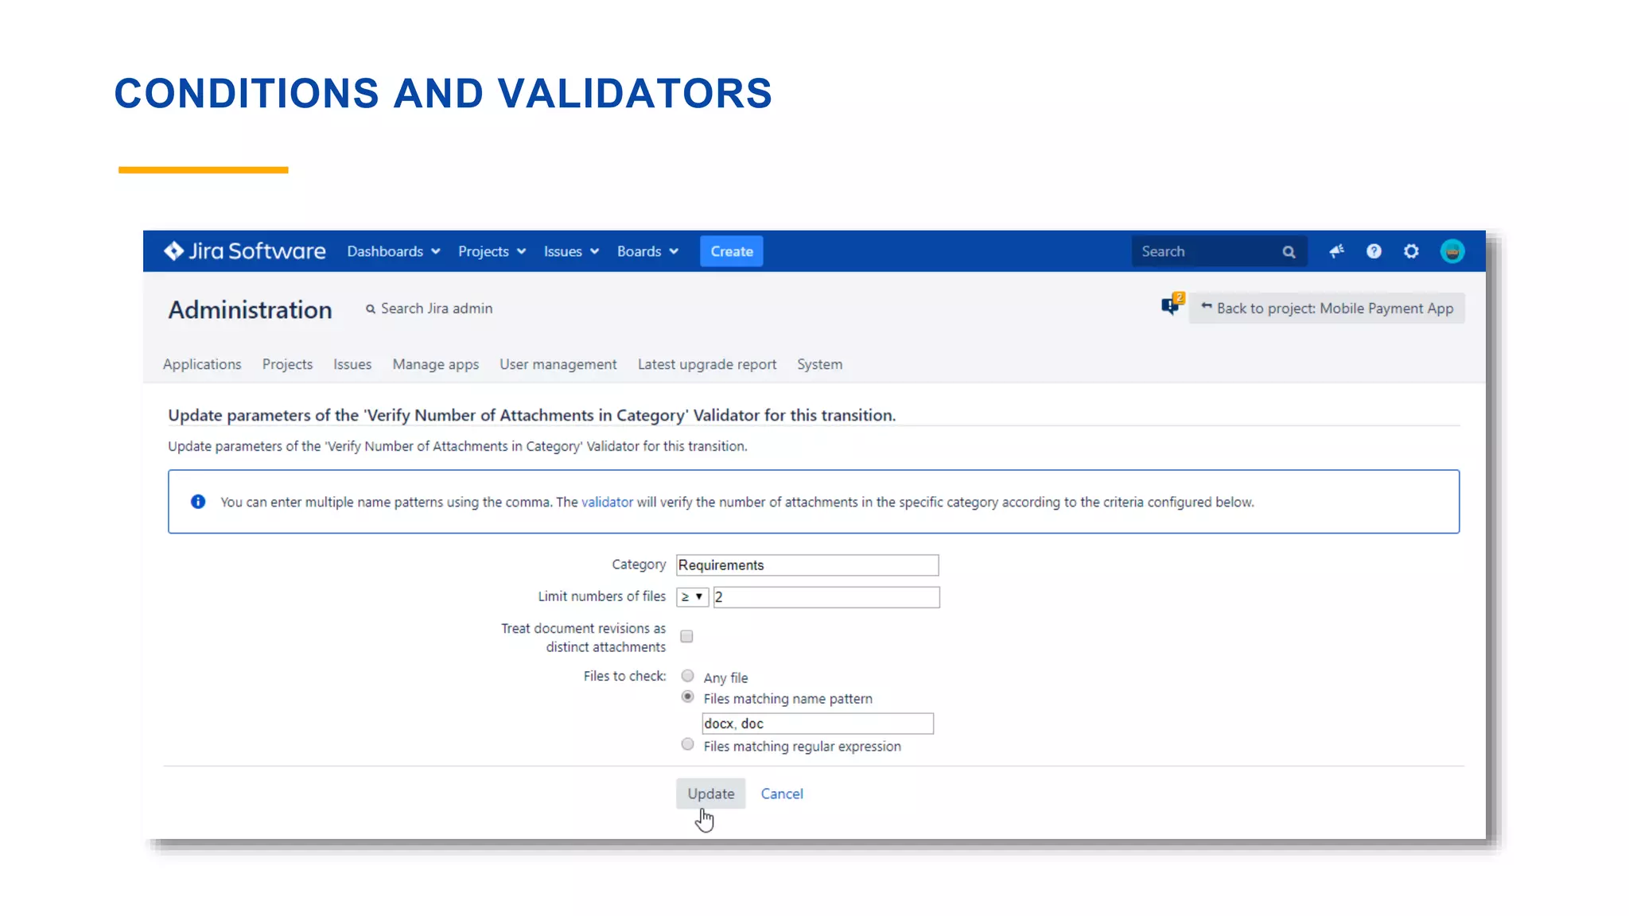
Task: Select 'Files matching regular expression' radio option
Action: click(687, 744)
